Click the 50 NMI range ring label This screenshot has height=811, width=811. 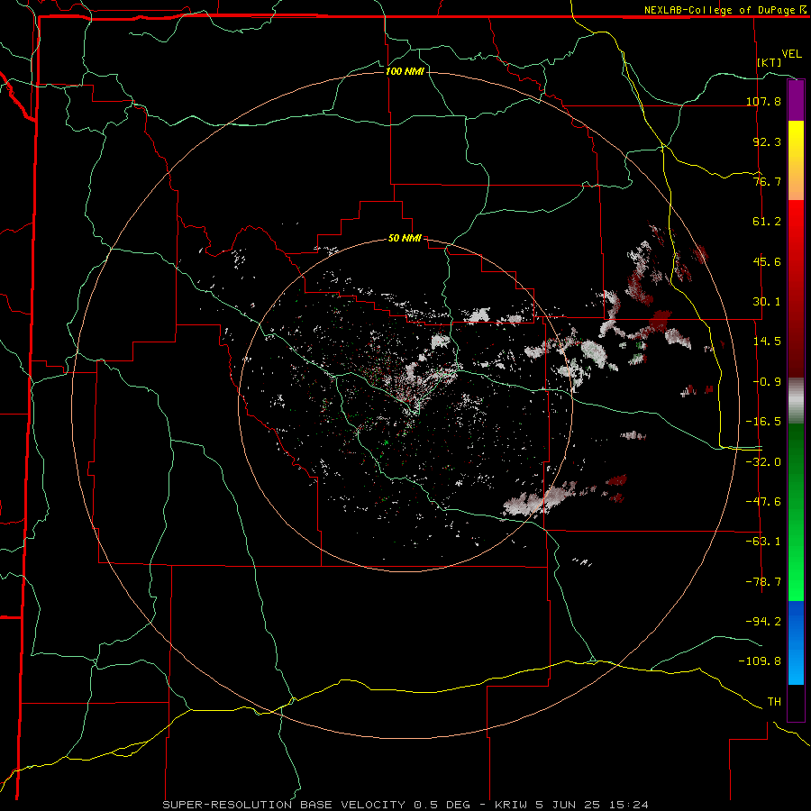[405, 239]
